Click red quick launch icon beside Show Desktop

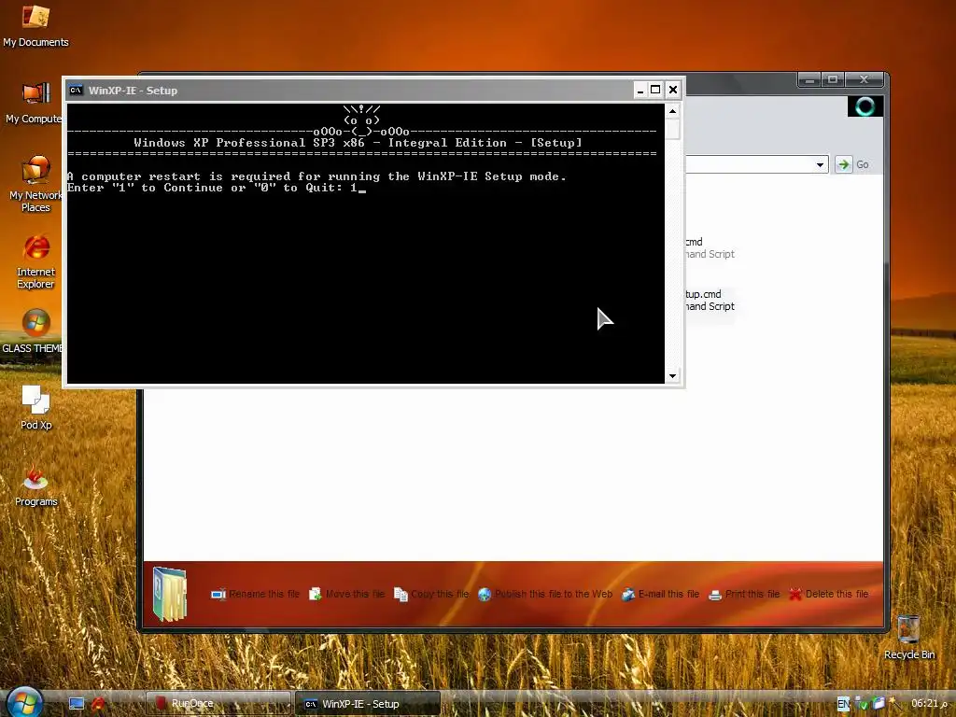point(97,704)
